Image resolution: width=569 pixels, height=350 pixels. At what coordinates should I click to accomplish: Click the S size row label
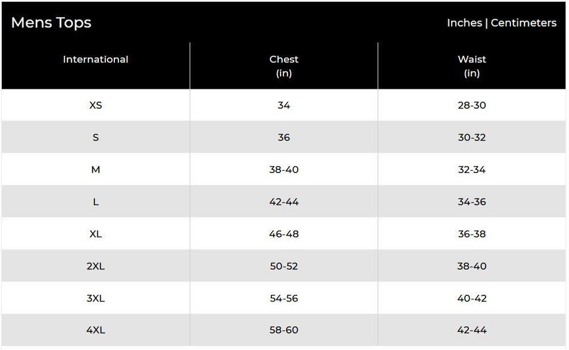[x=96, y=137]
